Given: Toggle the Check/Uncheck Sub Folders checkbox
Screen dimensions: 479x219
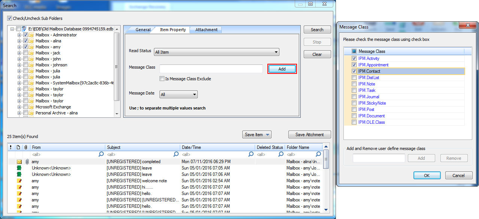Looking at the screenshot, I should click(x=10, y=18).
